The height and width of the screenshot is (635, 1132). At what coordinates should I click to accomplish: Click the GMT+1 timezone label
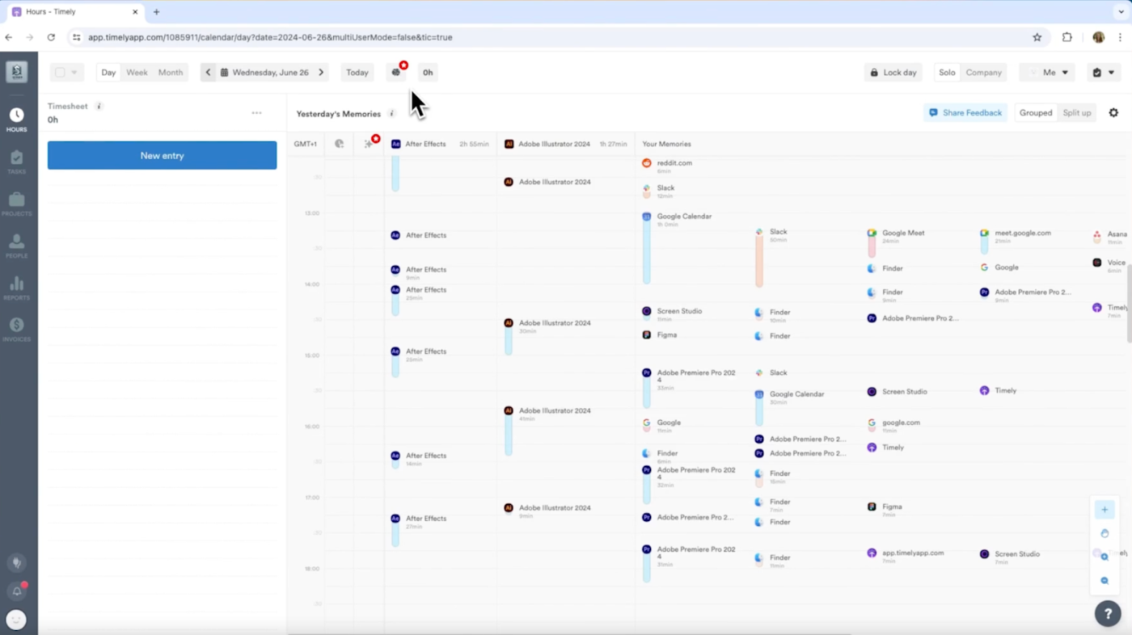coord(306,144)
